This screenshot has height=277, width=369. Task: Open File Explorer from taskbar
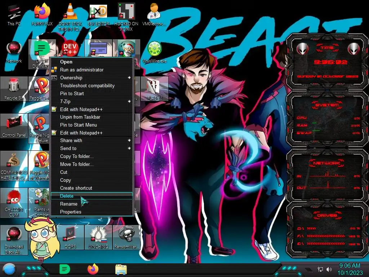[x=121, y=269]
